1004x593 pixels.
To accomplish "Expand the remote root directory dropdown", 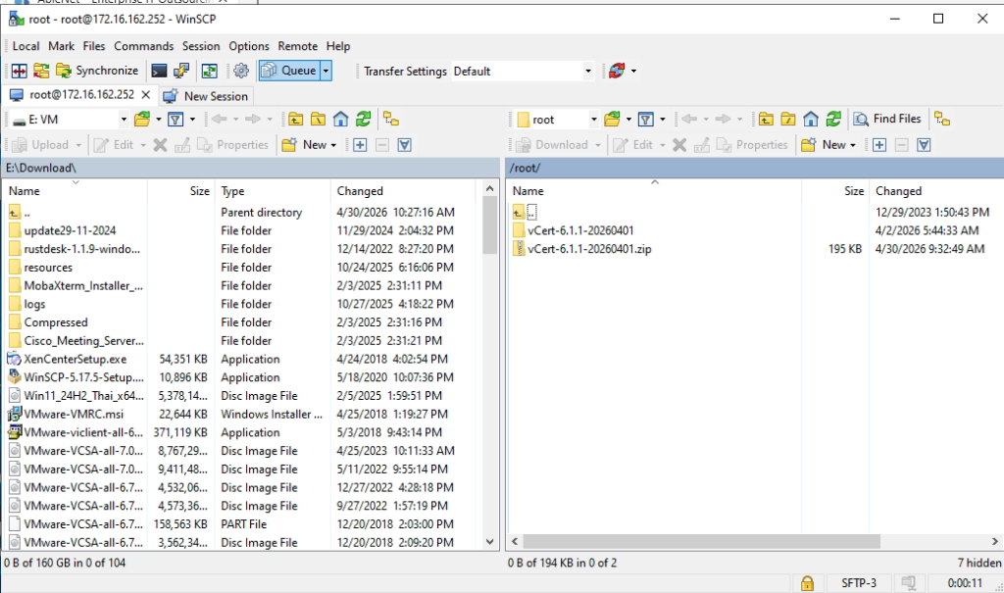I will 593,120.
